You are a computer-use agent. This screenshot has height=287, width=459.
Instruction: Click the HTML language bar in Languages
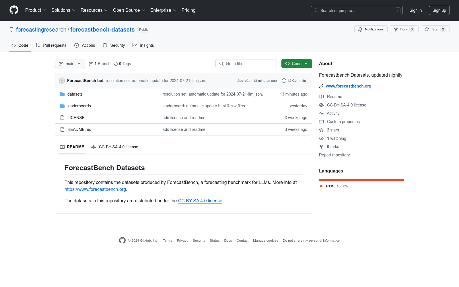pyautogui.click(x=361, y=180)
